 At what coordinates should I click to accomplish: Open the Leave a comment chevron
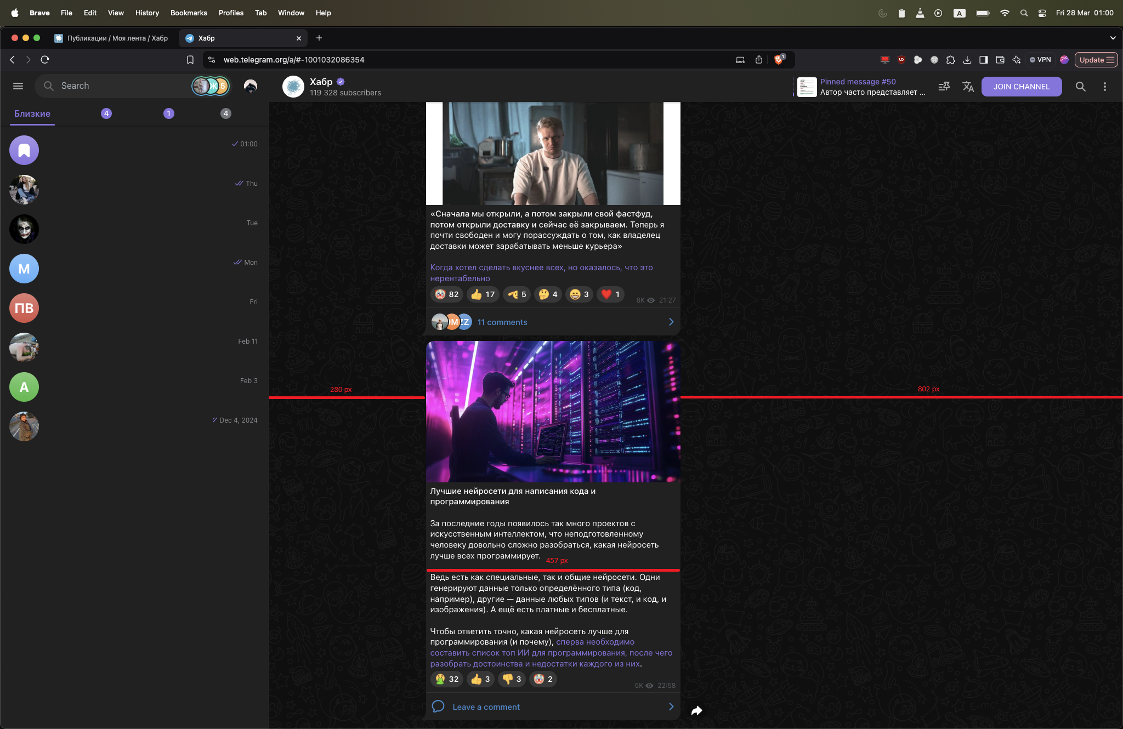point(671,707)
